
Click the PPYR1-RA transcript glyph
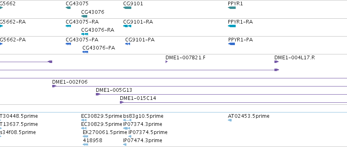(x=232, y=26)
